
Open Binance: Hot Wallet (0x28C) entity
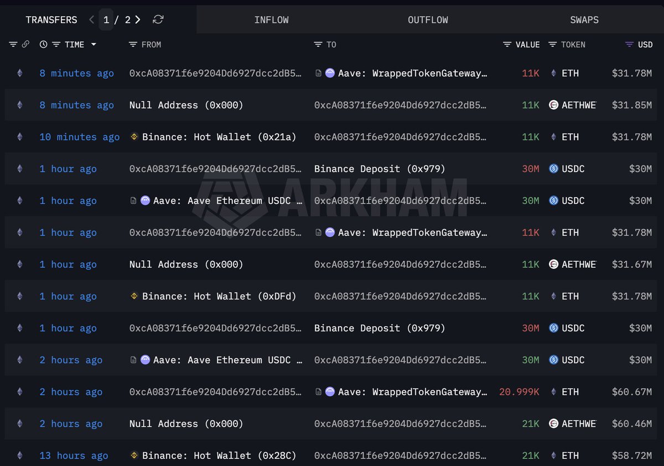tap(219, 456)
